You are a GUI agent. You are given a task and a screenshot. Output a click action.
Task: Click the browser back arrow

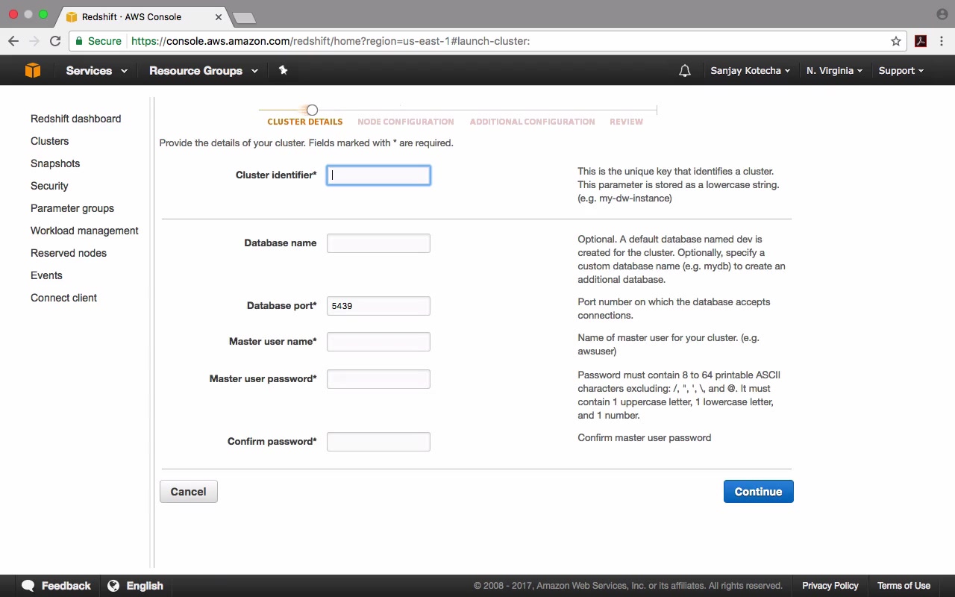[x=13, y=41]
